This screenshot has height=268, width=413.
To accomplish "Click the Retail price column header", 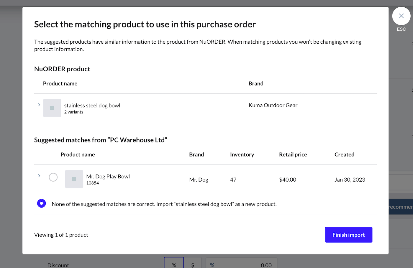I will coord(293,154).
